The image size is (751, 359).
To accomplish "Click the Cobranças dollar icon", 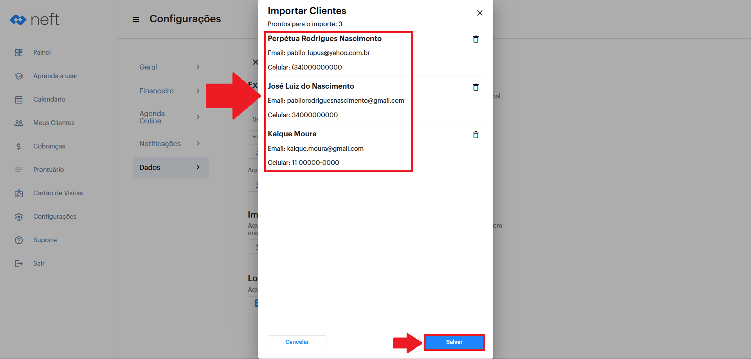I will (19, 146).
